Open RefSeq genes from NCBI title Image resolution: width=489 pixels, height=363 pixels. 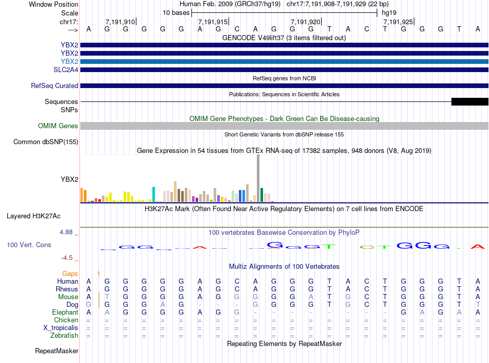pos(284,78)
